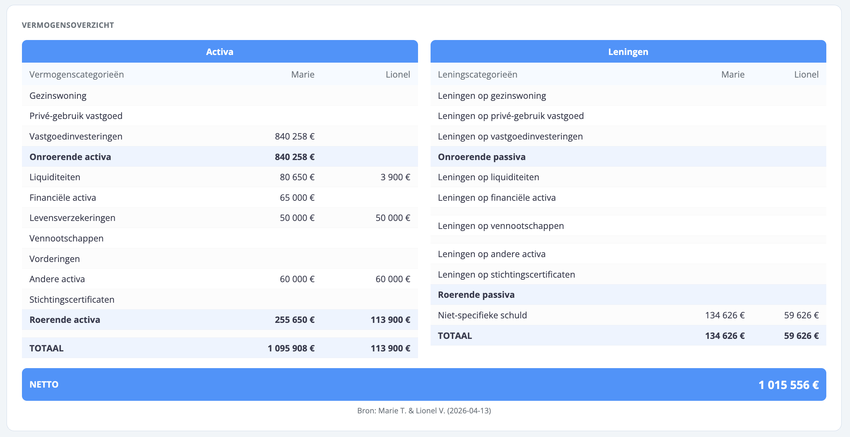This screenshot has height=437, width=850.
Task: Click the Leningen table header
Action: point(628,52)
